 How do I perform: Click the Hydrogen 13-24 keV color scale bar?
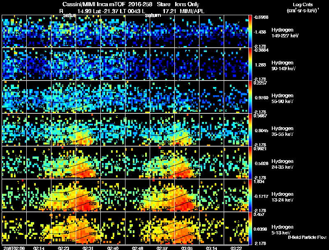250,195
